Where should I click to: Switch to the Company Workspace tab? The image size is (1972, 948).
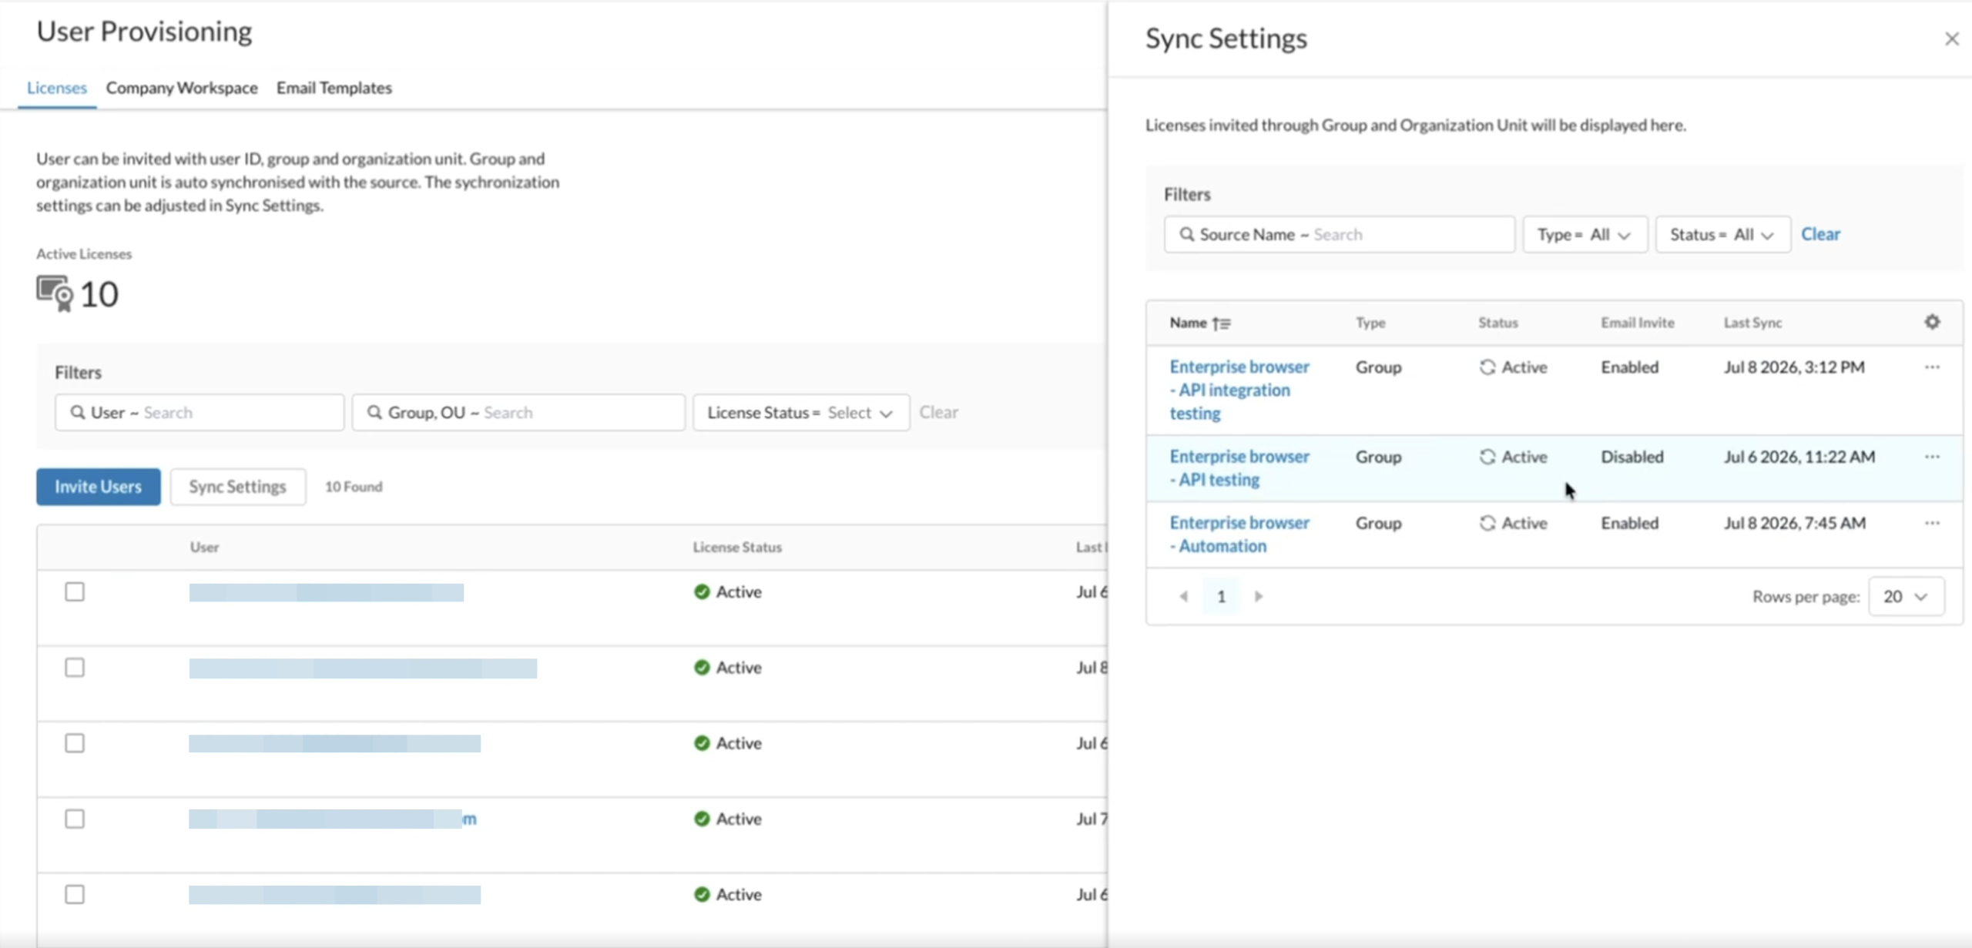182,88
